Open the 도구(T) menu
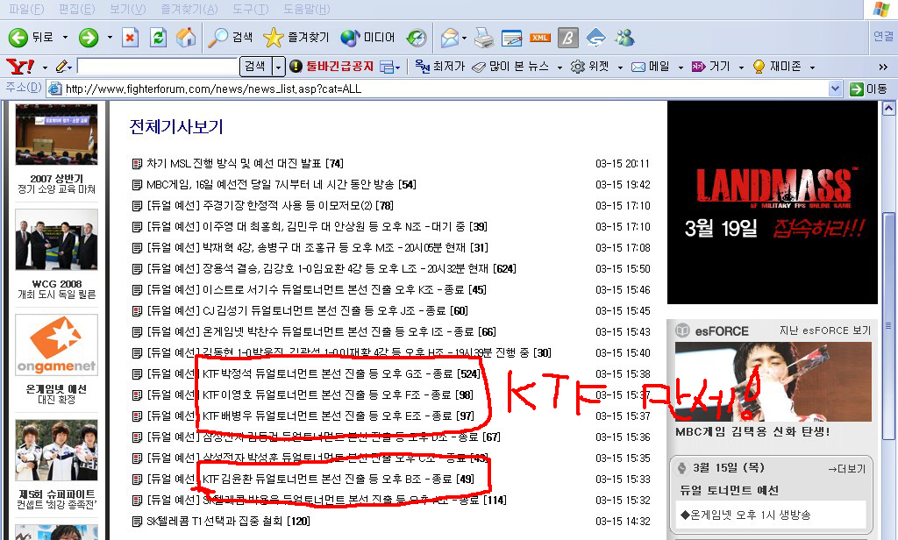Viewport: 898px width, 540px height. click(250, 9)
